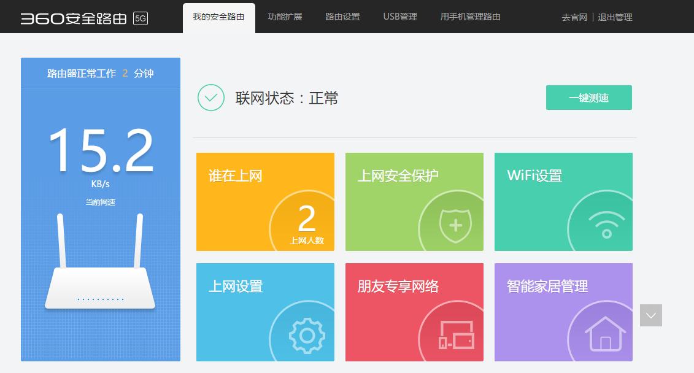Start a speed test with 一键测速
Viewport: 694px width, 373px height.
[588, 97]
